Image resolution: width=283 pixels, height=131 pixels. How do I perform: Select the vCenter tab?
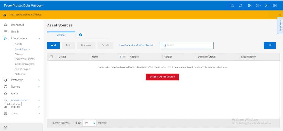click(61, 35)
